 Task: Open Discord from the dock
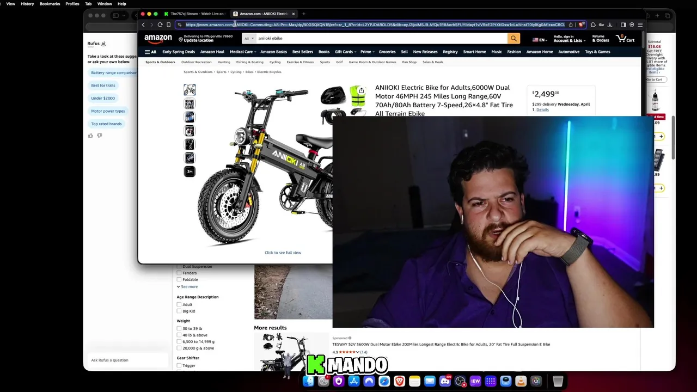[x=445, y=381]
